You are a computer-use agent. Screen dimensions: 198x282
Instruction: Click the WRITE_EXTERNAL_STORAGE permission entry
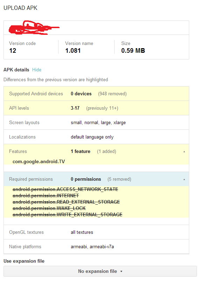pyautogui.click(x=67, y=214)
